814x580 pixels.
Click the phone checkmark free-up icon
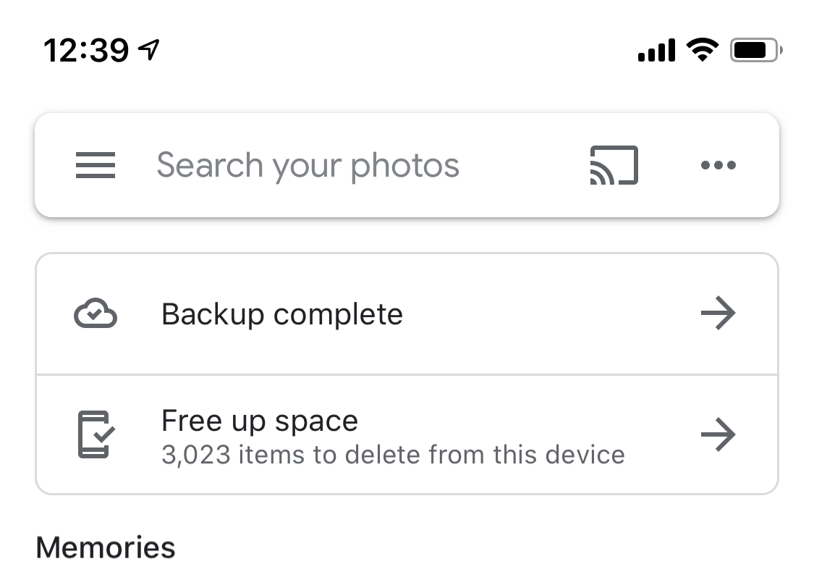[x=96, y=434]
